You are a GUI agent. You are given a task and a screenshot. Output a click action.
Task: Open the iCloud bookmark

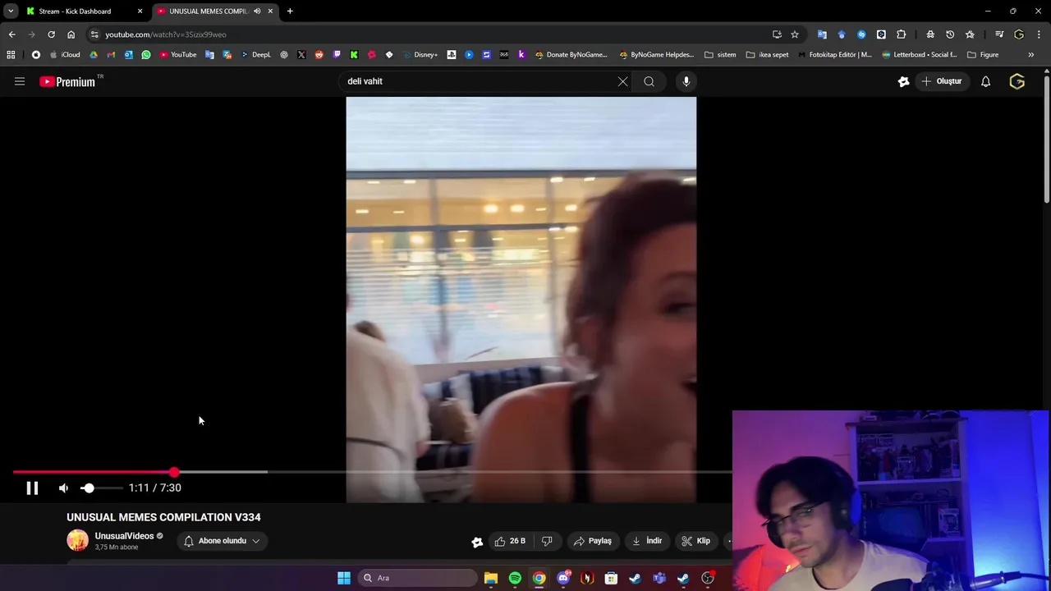tap(65, 55)
